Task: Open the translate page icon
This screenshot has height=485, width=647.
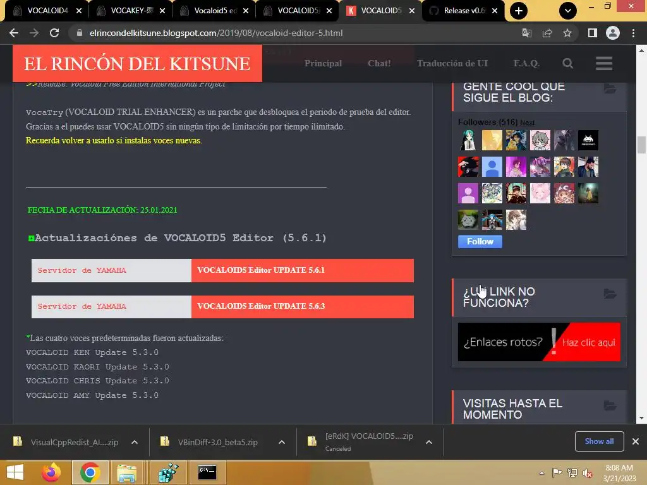Action: (x=526, y=33)
